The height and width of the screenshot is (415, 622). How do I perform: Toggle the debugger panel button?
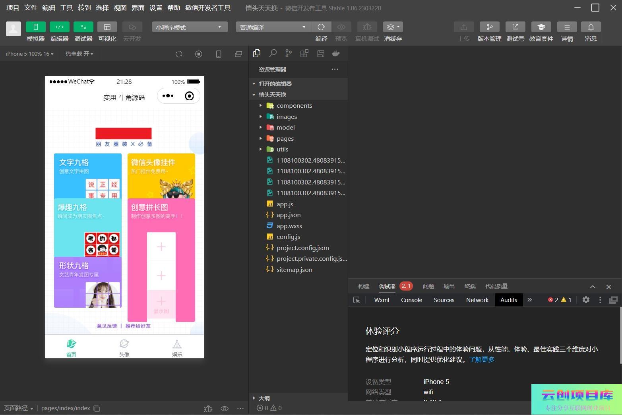(83, 27)
